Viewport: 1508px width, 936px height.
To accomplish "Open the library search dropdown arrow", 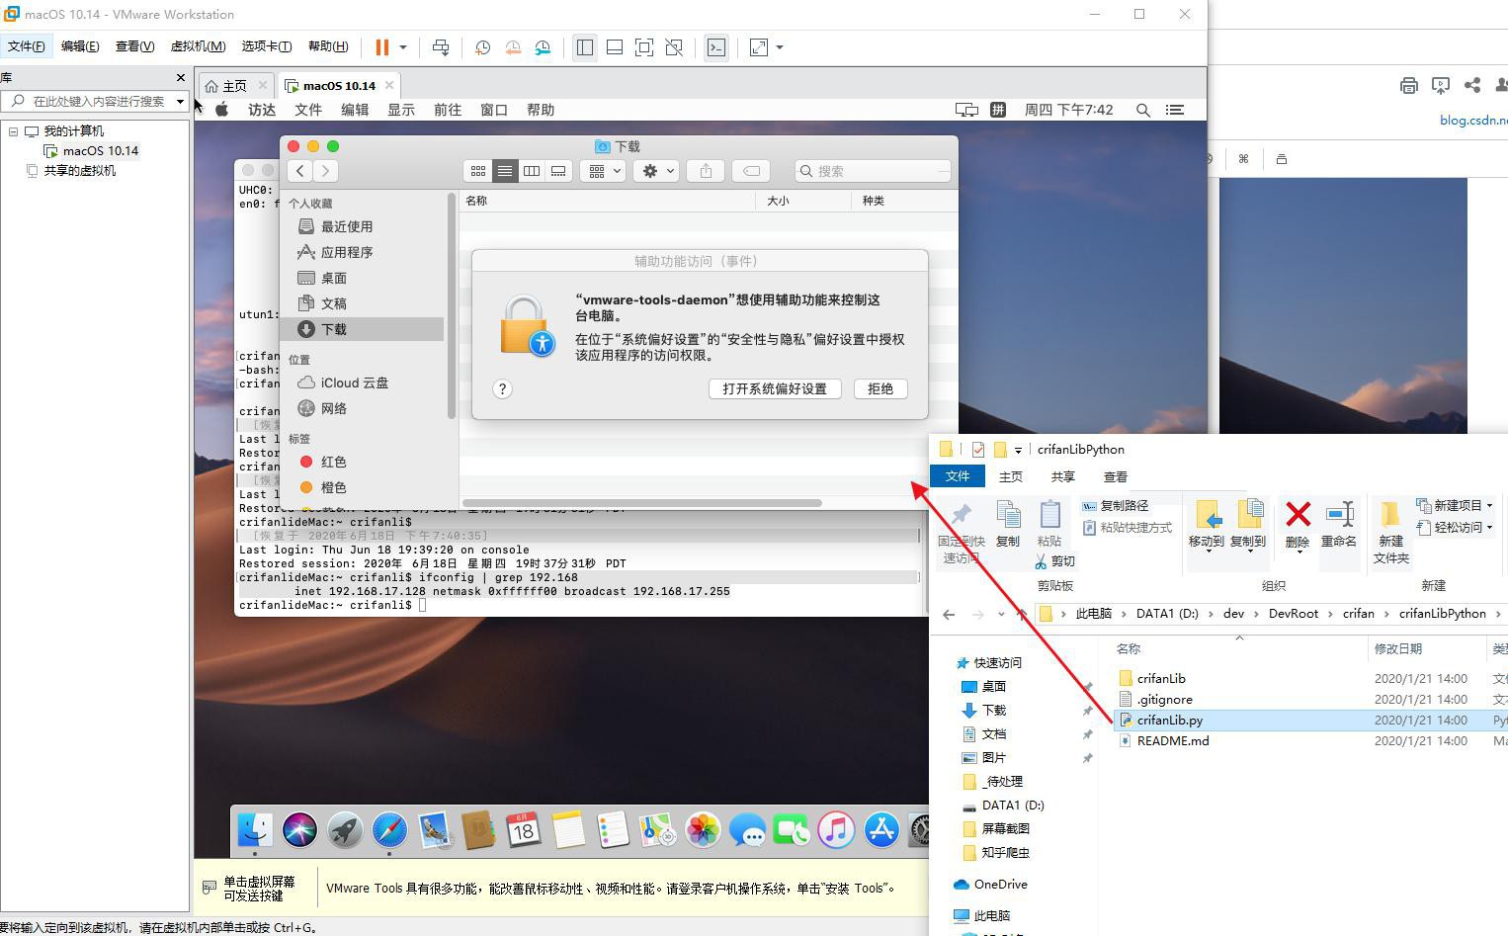I will pyautogui.click(x=180, y=101).
